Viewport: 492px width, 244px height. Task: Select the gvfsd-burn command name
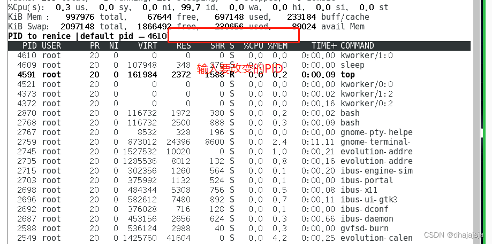364,229
